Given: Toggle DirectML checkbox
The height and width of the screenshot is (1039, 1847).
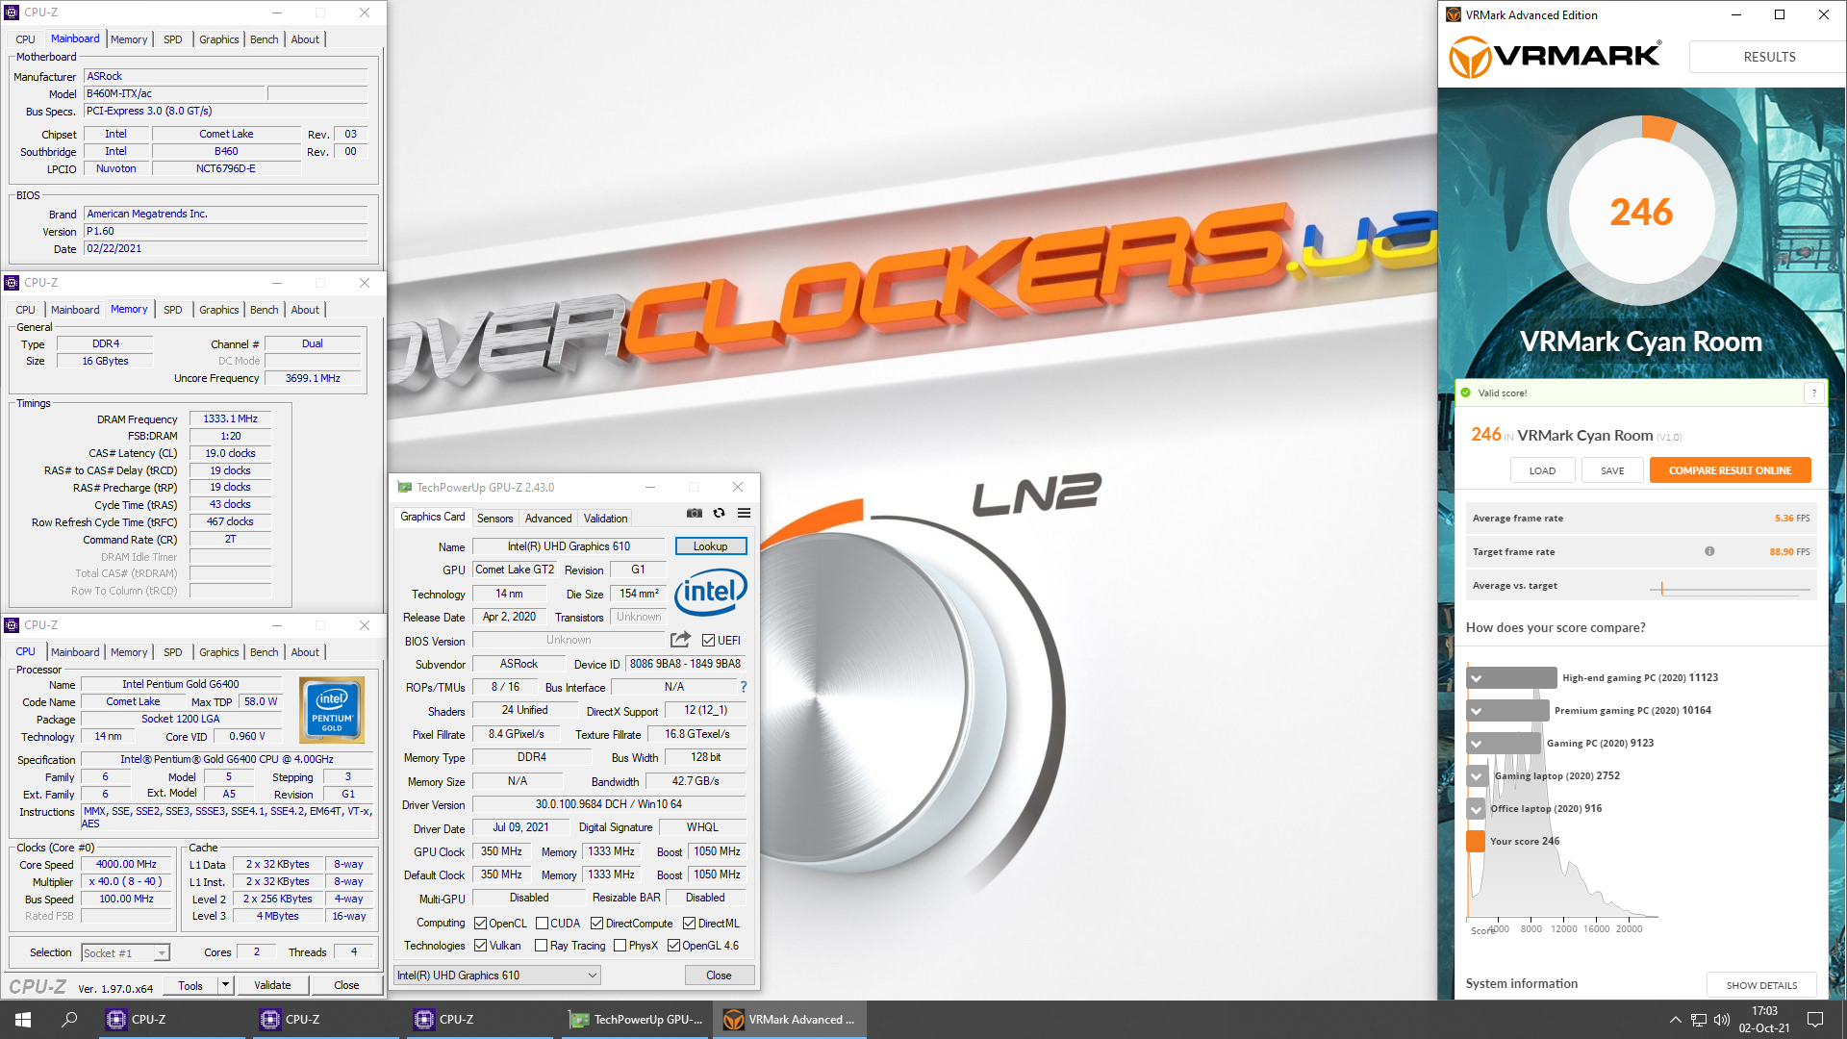Looking at the screenshot, I should (689, 924).
